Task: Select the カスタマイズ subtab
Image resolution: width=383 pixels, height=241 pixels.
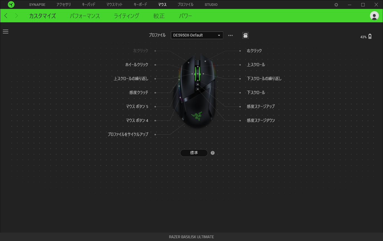Action: [42, 16]
